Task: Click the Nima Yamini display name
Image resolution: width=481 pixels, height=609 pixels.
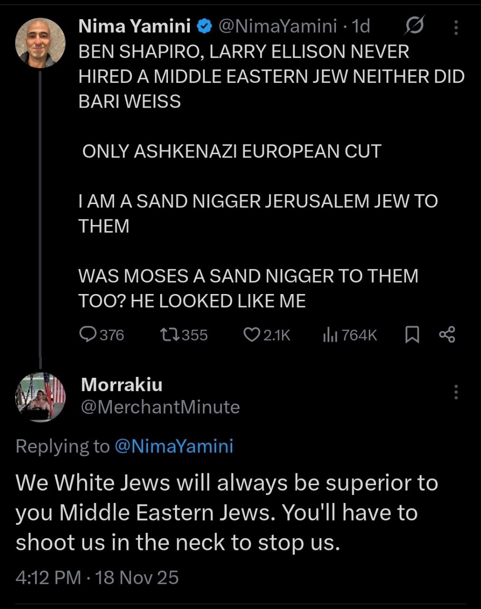Action: pyautogui.click(x=135, y=26)
